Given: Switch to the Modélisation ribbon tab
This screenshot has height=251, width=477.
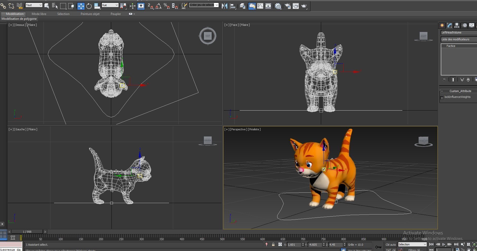Looking at the screenshot, I should 15,14.
